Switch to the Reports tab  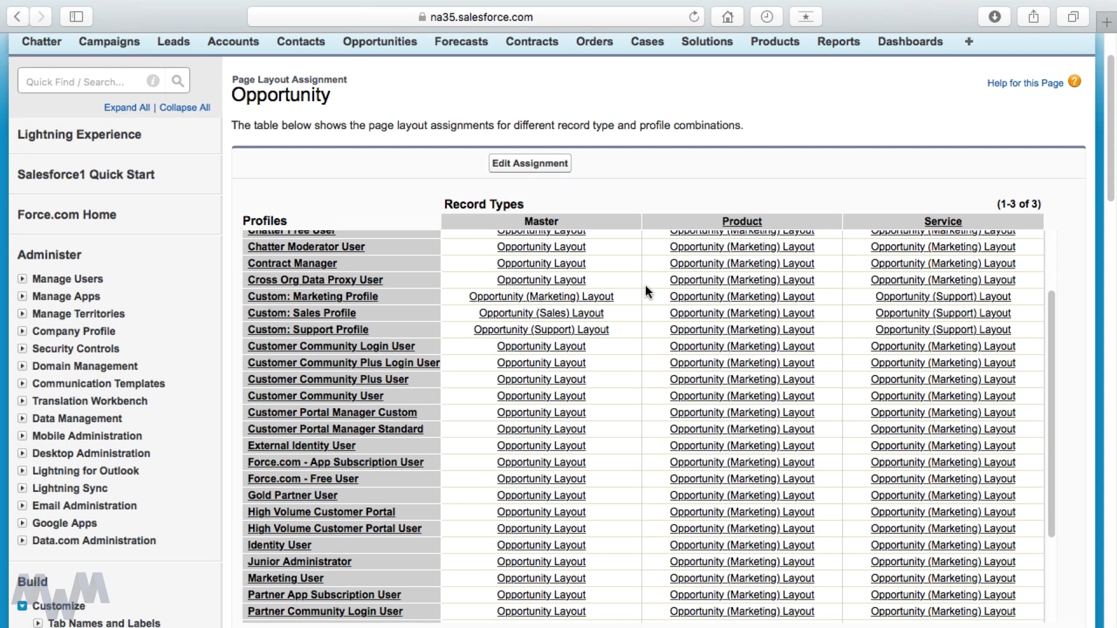coord(838,41)
